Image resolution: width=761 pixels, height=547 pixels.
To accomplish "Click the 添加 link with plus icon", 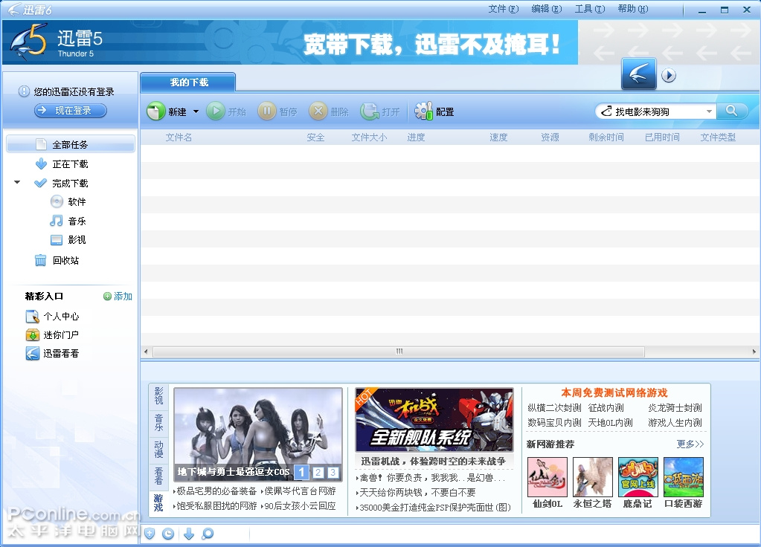I will [118, 297].
